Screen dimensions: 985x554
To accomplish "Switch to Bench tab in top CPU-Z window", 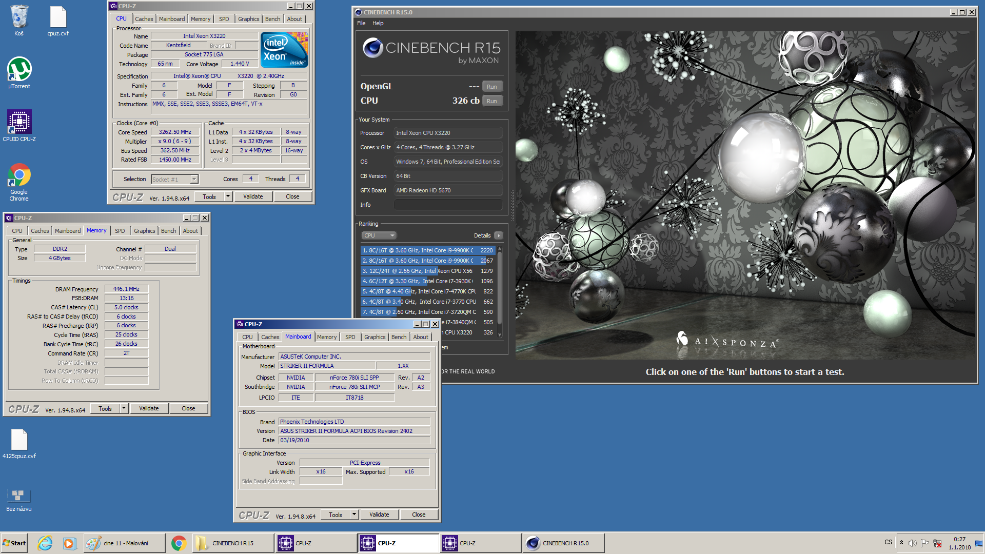I will click(x=272, y=19).
